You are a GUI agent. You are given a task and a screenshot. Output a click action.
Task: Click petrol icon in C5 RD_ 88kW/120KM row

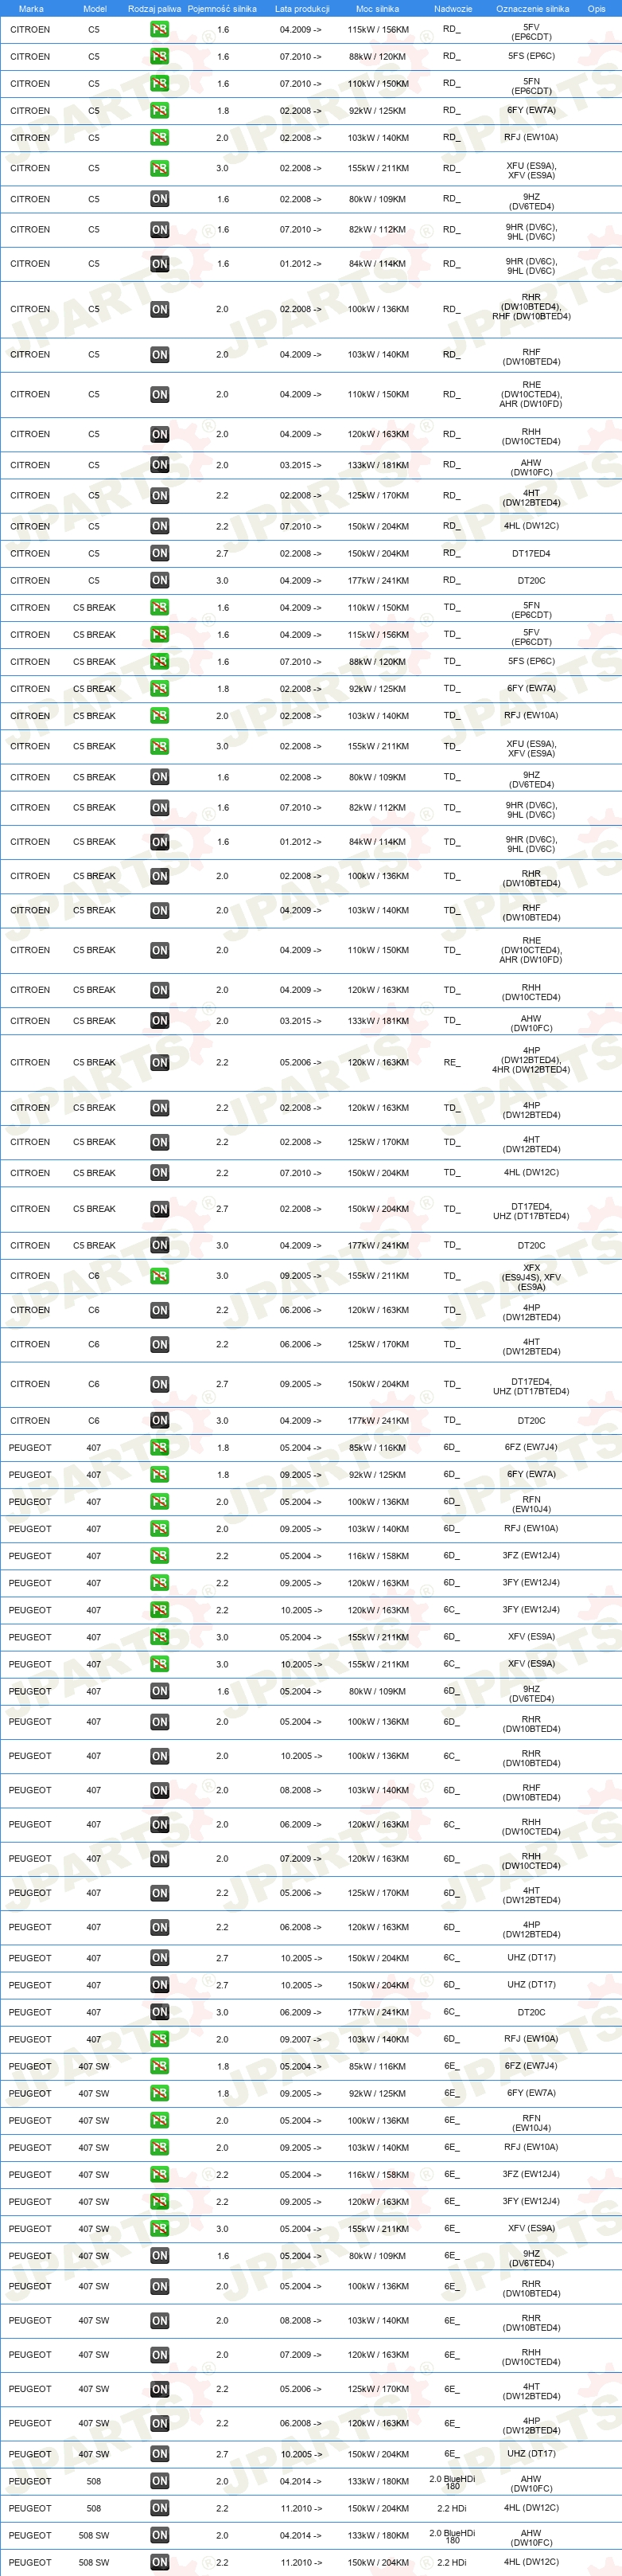[159, 57]
